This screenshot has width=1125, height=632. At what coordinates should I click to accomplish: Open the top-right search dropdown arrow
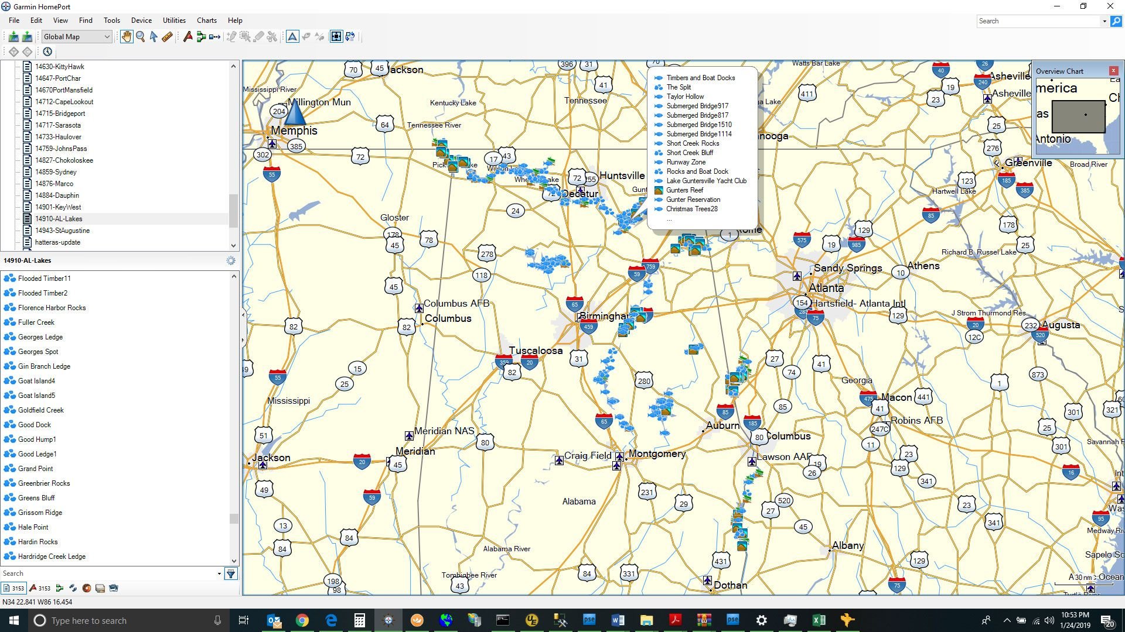coord(1104,21)
